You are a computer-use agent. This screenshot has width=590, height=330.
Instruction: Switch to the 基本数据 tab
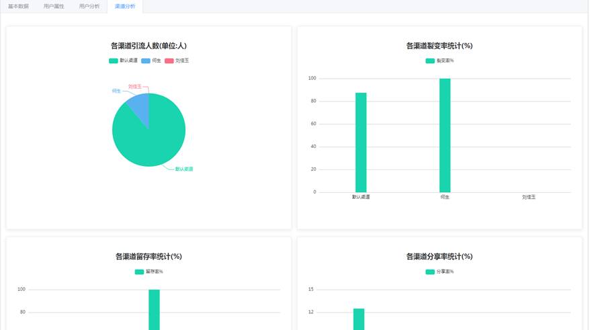point(18,7)
